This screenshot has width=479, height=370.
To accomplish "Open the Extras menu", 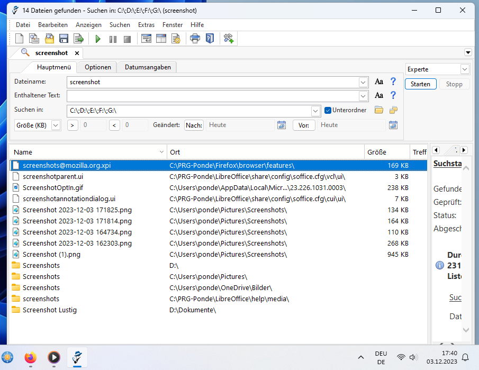I will point(146,25).
